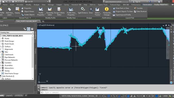174x98 pixels.
Task: Click Project Objects To View
Action: click(x=123, y=11)
